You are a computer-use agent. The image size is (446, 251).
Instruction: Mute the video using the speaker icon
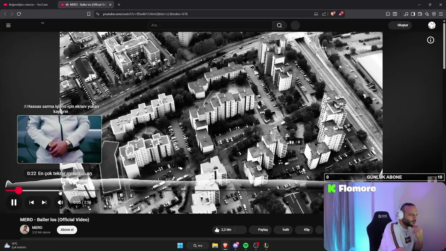[60, 202]
